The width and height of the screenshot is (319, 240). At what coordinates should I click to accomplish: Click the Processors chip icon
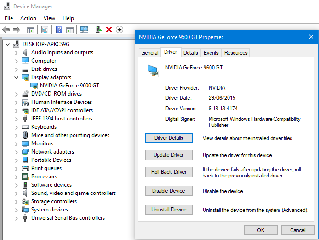pyautogui.click(x=25, y=177)
